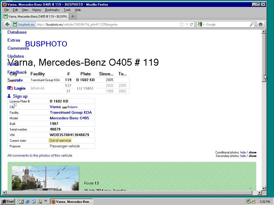Screen dimensions: 274x205
Task: Show conditional photos
Action: pyautogui.click(x=253, y=152)
